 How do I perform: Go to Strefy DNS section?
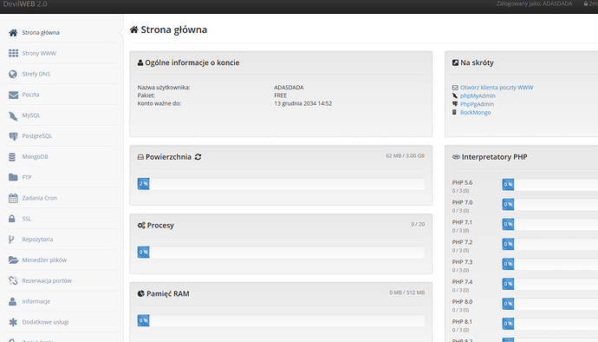[x=61, y=74]
